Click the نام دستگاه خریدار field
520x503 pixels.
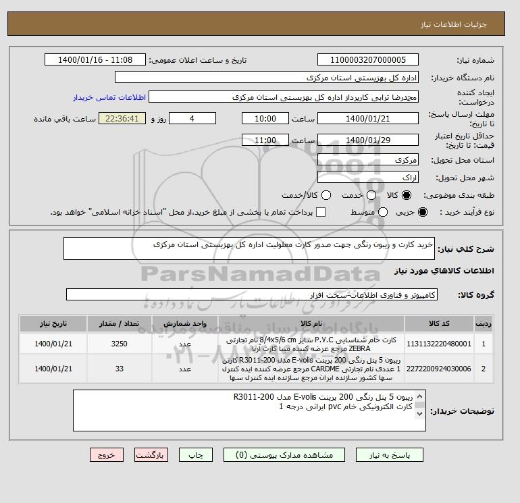267,78
